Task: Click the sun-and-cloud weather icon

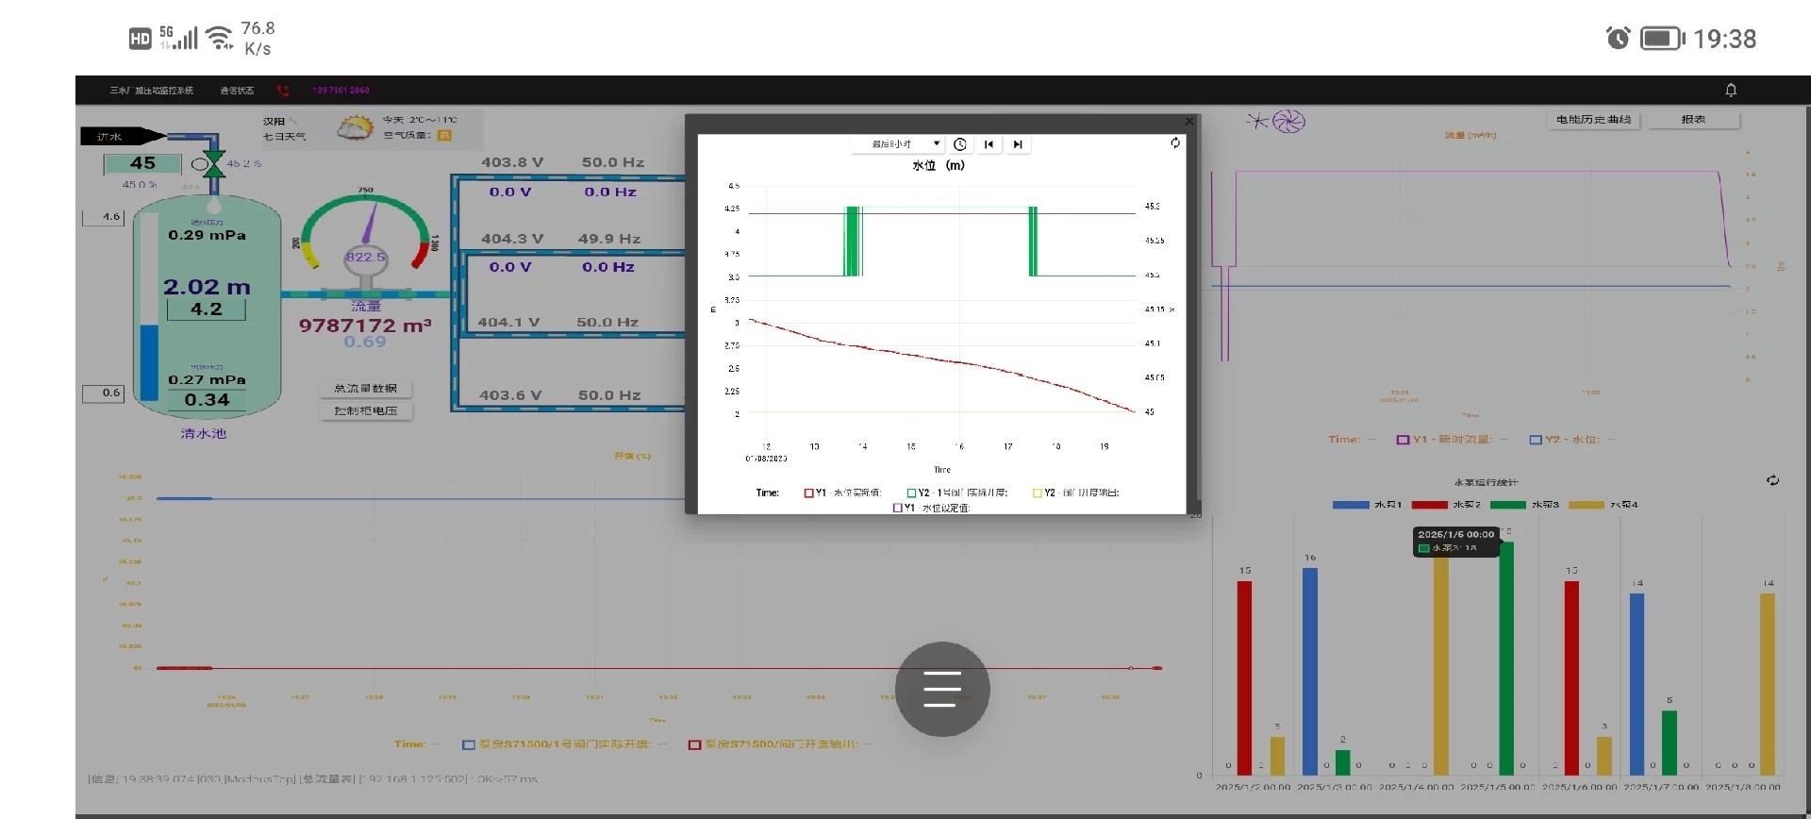Action: pyautogui.click(x=356, y=127)
